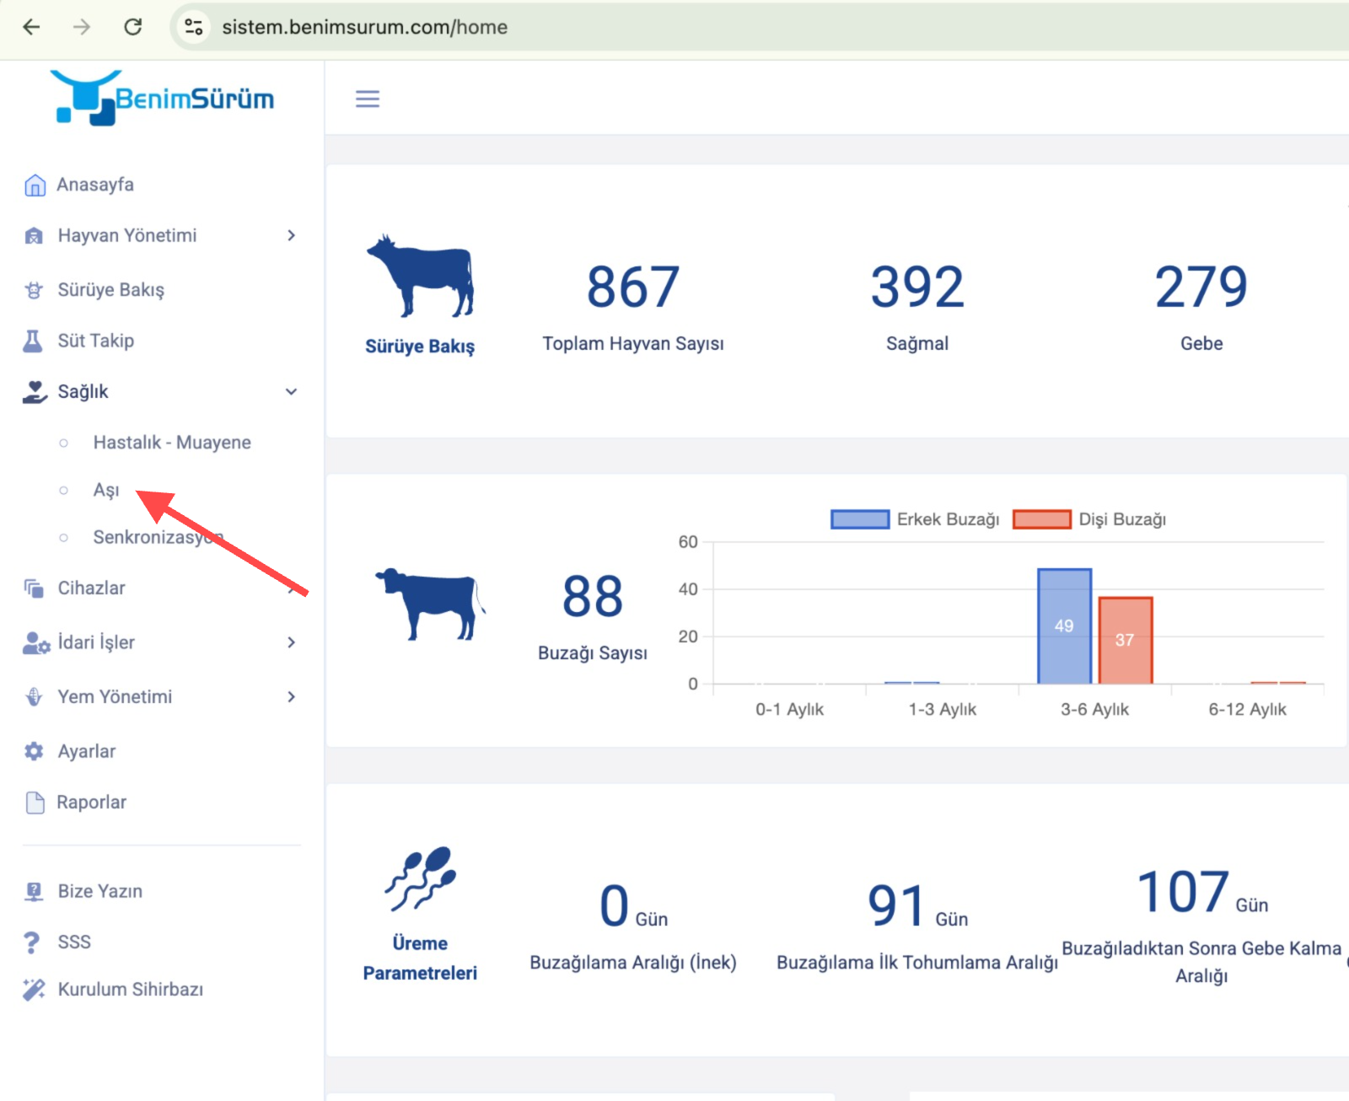Click the BenimSürüm logo

(162, 99)
